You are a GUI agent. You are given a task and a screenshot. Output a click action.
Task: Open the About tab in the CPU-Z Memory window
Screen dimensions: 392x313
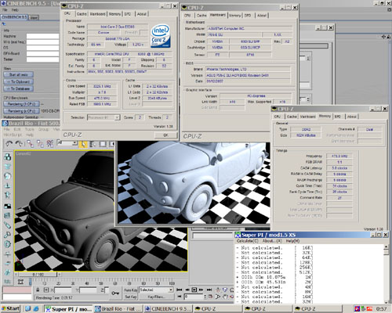352,117
